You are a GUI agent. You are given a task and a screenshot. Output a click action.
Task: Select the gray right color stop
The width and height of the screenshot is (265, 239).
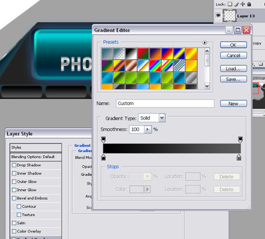(238, 157)
